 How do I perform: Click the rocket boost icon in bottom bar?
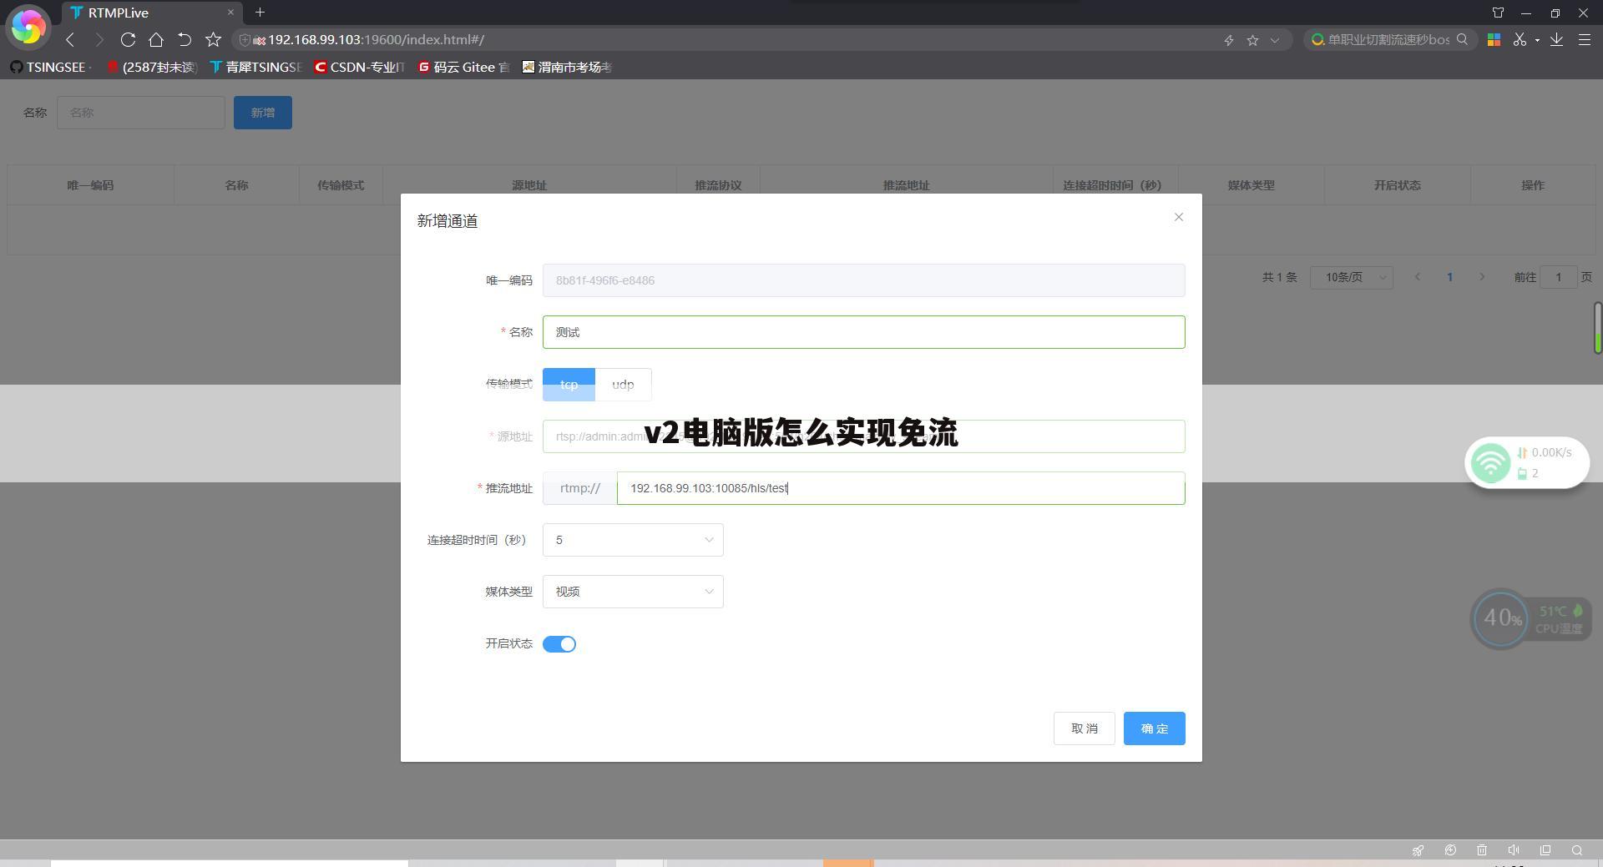click(x=1418, y=850)
